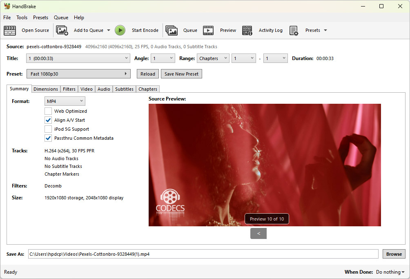Click the Preview 10 of 10 label
This screenshot has height=279, width=410.
(x=267, y=219)
